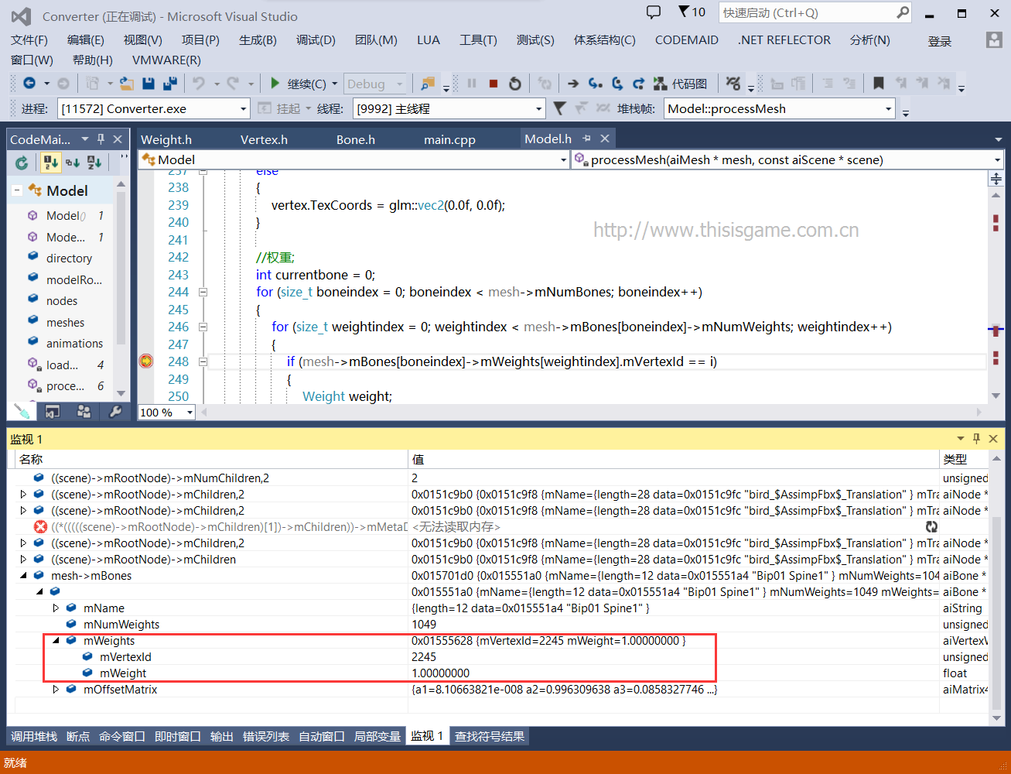Toggle CodeMaid alphabetical sort

point(94,163)
